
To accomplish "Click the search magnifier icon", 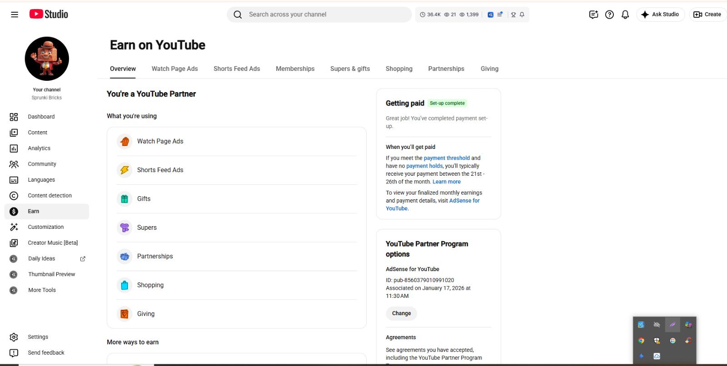I will coord(238,15).
